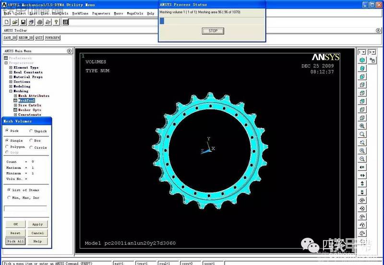
Task: Click the Open ANSYS File icon
Action: (x=15, y=22)
